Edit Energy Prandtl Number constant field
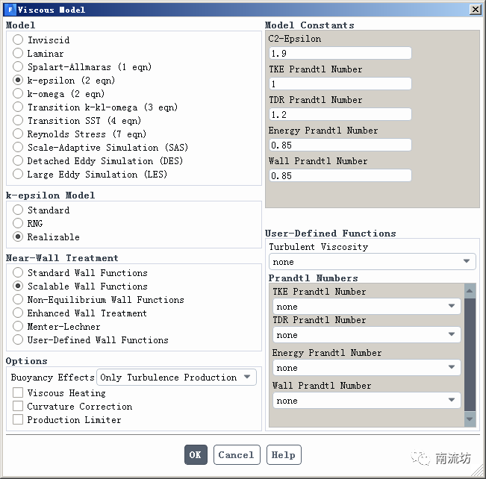486x479 pixels. [340, 145]
